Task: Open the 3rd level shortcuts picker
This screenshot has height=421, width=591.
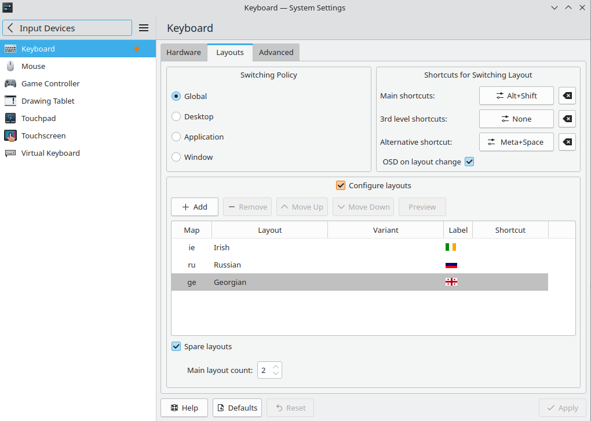Action: point(516,119)
